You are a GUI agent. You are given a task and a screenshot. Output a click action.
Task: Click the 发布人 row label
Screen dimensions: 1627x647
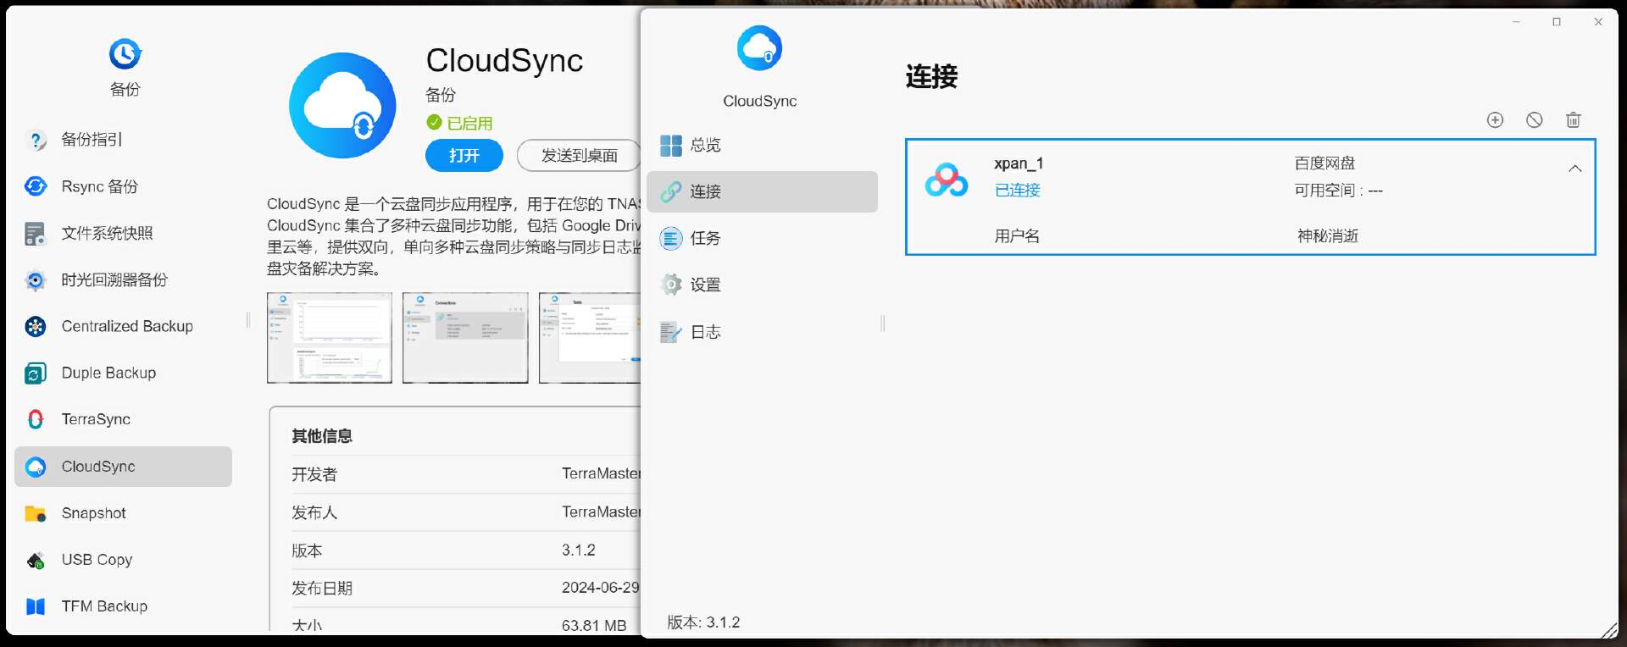314,512
